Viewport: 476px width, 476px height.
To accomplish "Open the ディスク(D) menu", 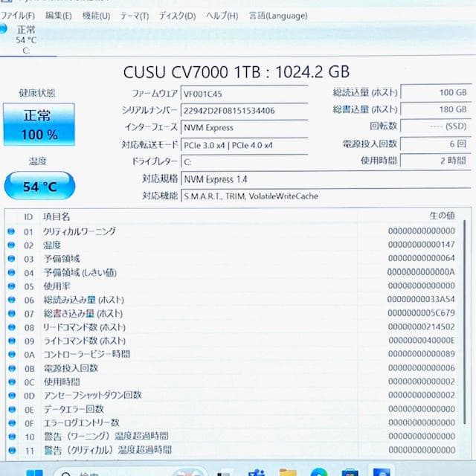I will (x=178, y=16).
